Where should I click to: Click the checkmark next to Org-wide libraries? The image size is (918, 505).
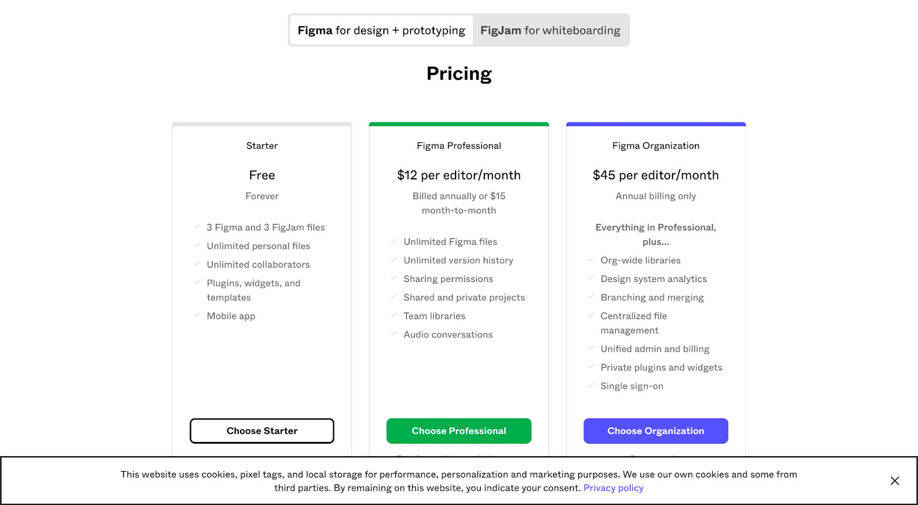tap(591, 260)
